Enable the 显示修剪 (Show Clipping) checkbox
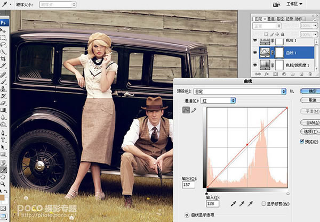This screenshot has height=222, width=320. coord(264,204)
